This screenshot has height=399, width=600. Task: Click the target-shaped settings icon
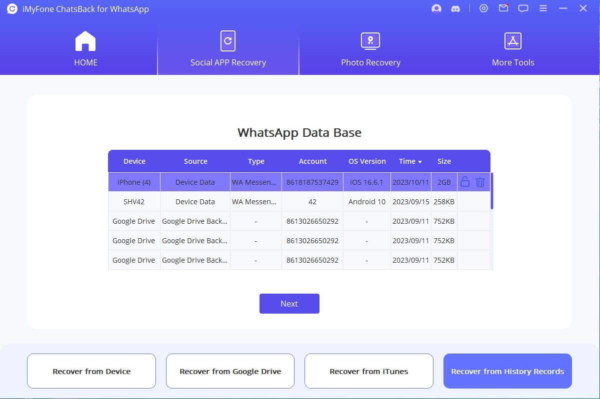click(483, 8)
